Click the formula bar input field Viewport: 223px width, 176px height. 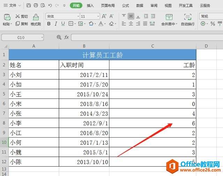tap(147, 37)
